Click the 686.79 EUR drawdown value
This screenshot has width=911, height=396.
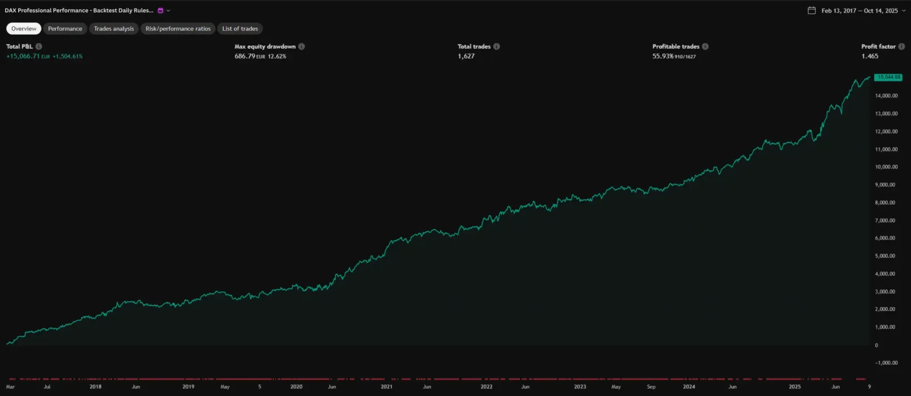pos(250,56)
